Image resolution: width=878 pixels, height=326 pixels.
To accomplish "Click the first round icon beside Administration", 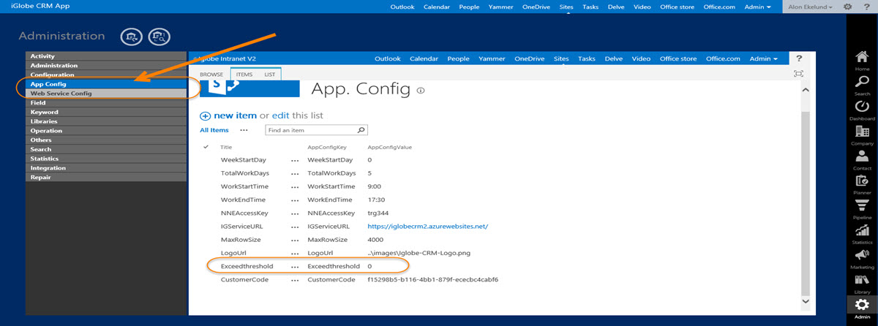I will pos(132,37).
